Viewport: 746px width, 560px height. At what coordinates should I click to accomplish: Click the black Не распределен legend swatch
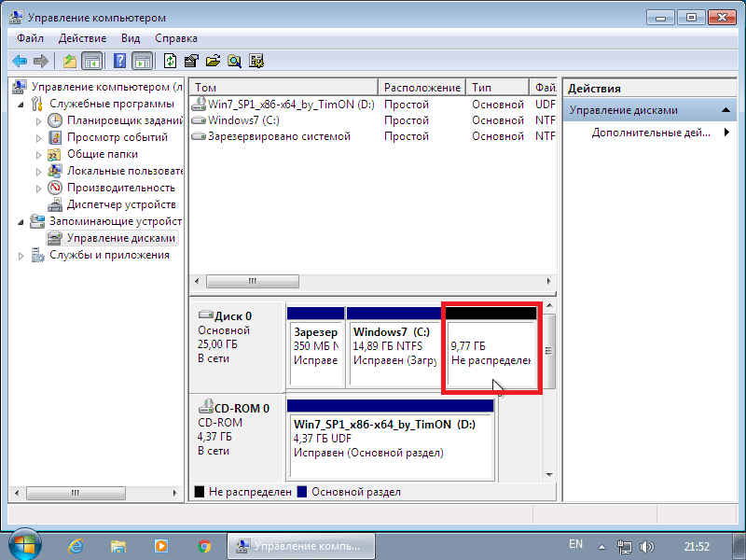[x=200, y=492]
